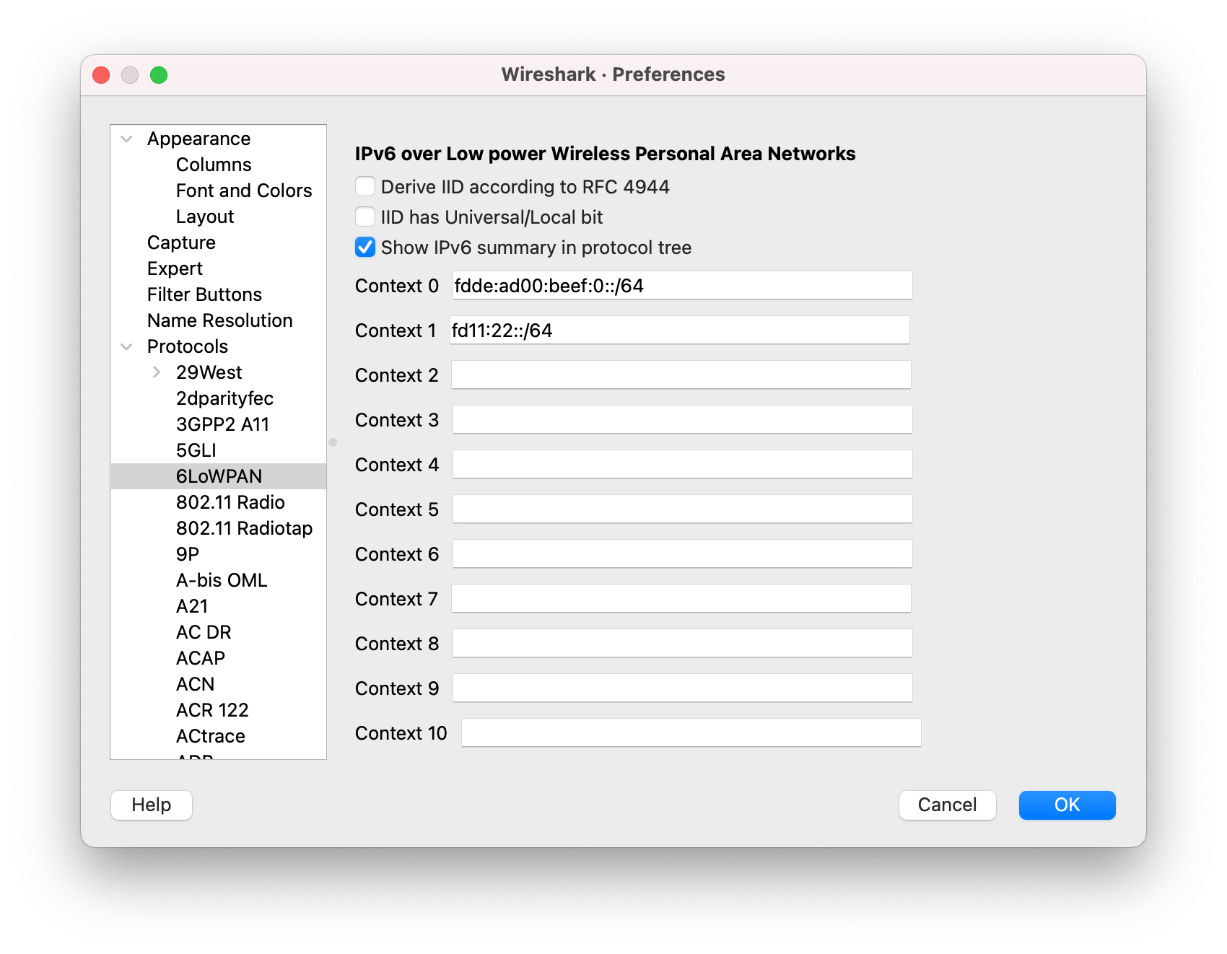The width and height of the screenshot is (1227, 954).
Task: Uncheck Show IPv6 summary in protocol tree
Action: coord(365,248)
